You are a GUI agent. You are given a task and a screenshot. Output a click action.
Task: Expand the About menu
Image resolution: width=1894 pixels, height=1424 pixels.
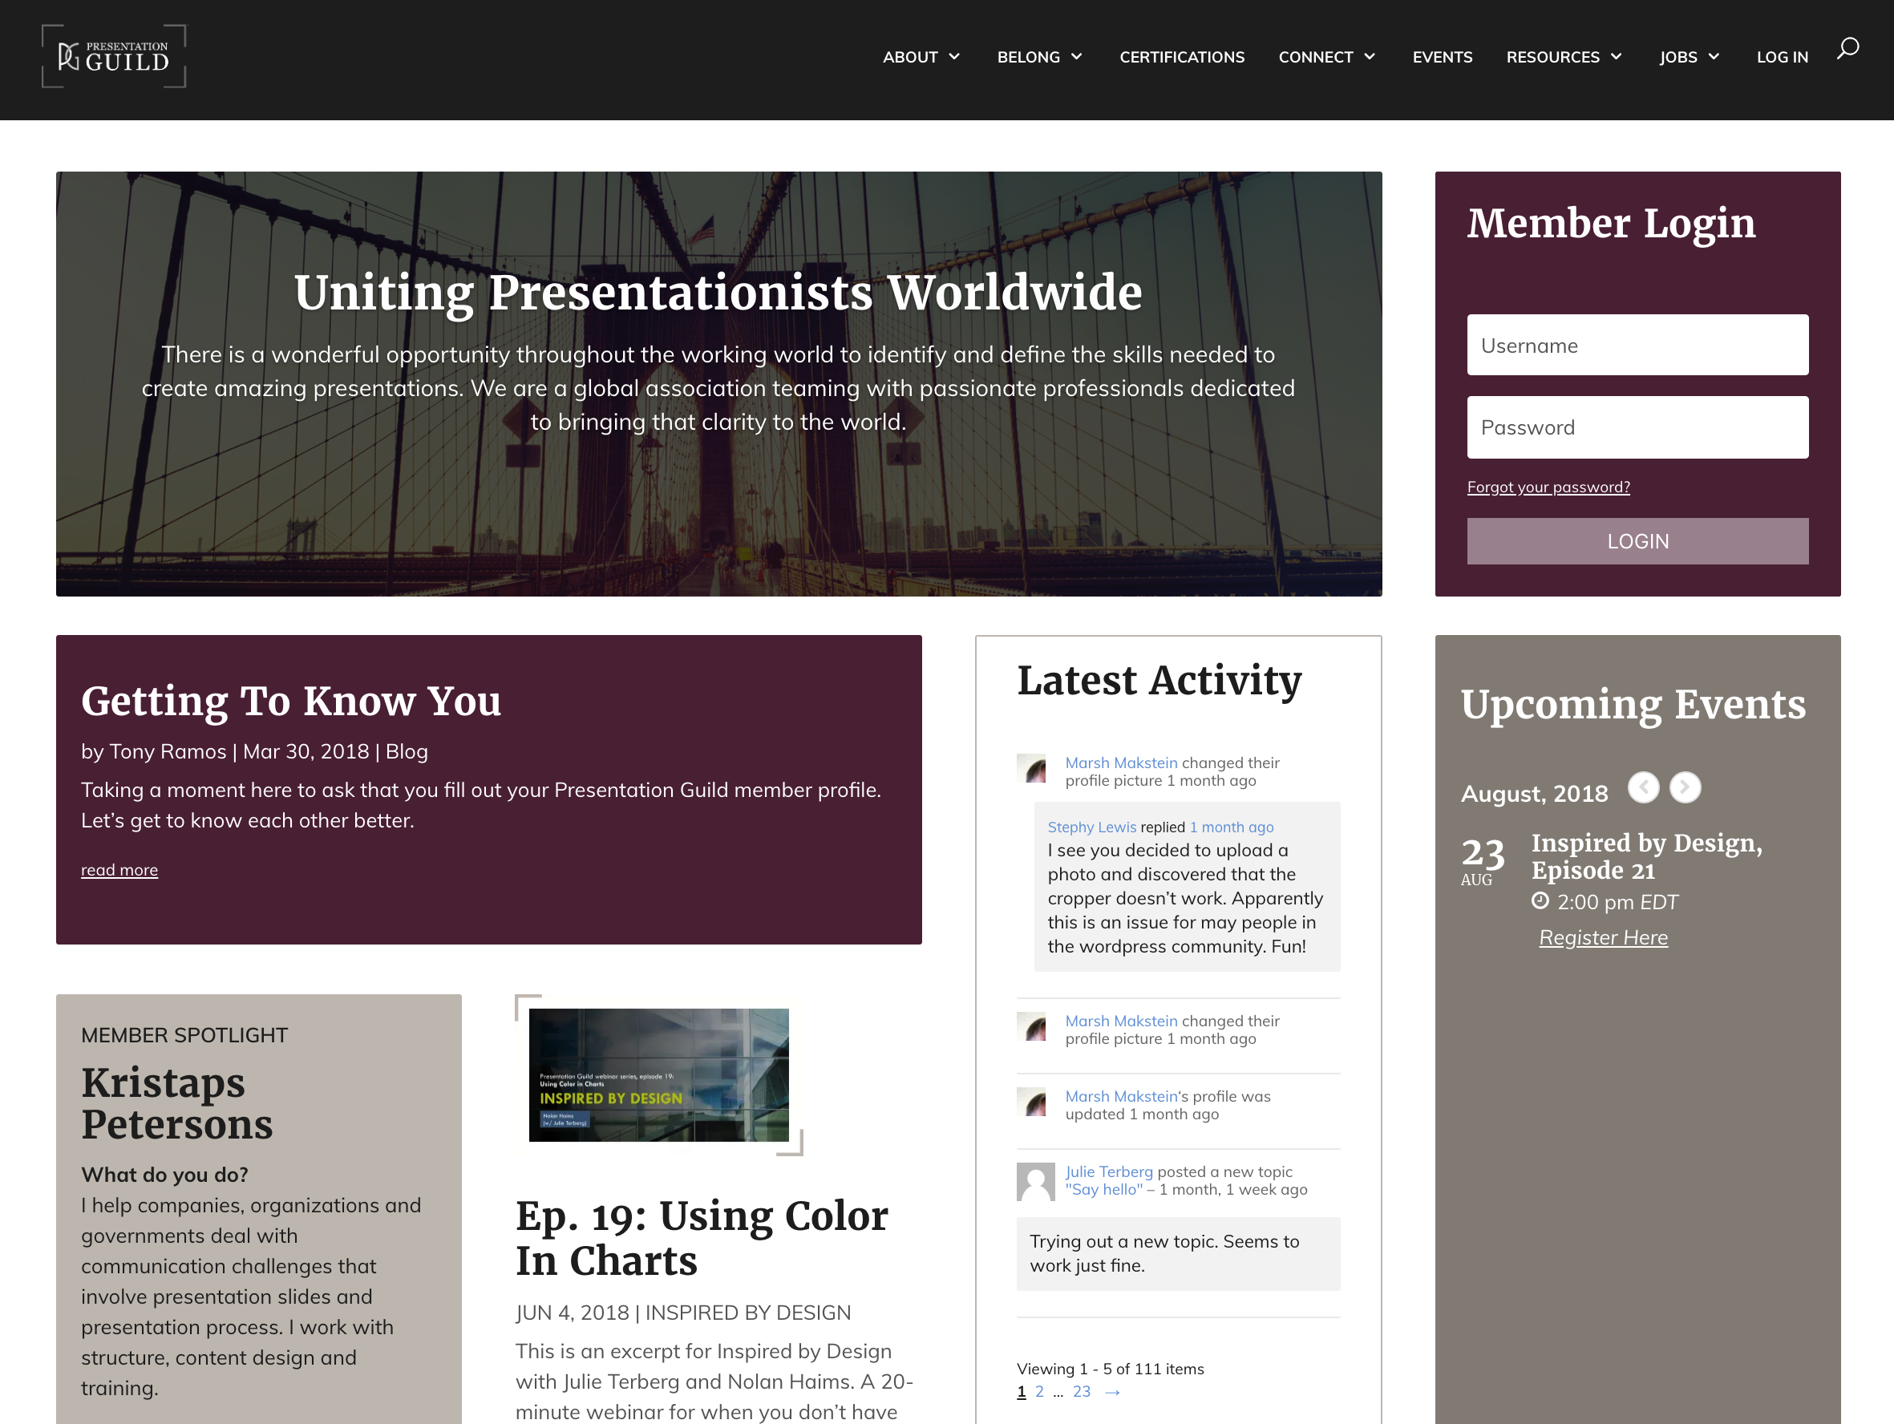tap(921, 56)
